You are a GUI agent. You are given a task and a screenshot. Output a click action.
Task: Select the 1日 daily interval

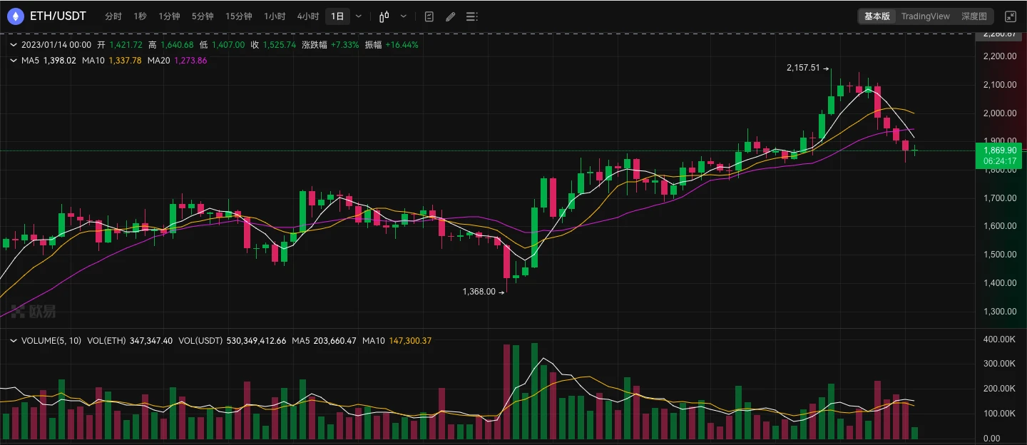point(337,16)
